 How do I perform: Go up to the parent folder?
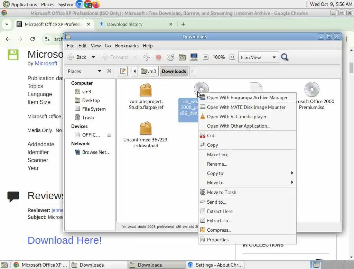click(147, 57)
